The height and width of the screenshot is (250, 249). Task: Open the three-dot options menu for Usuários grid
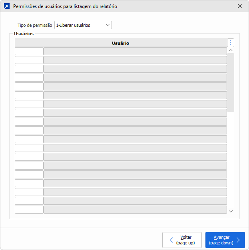click(x=230, y=43)
